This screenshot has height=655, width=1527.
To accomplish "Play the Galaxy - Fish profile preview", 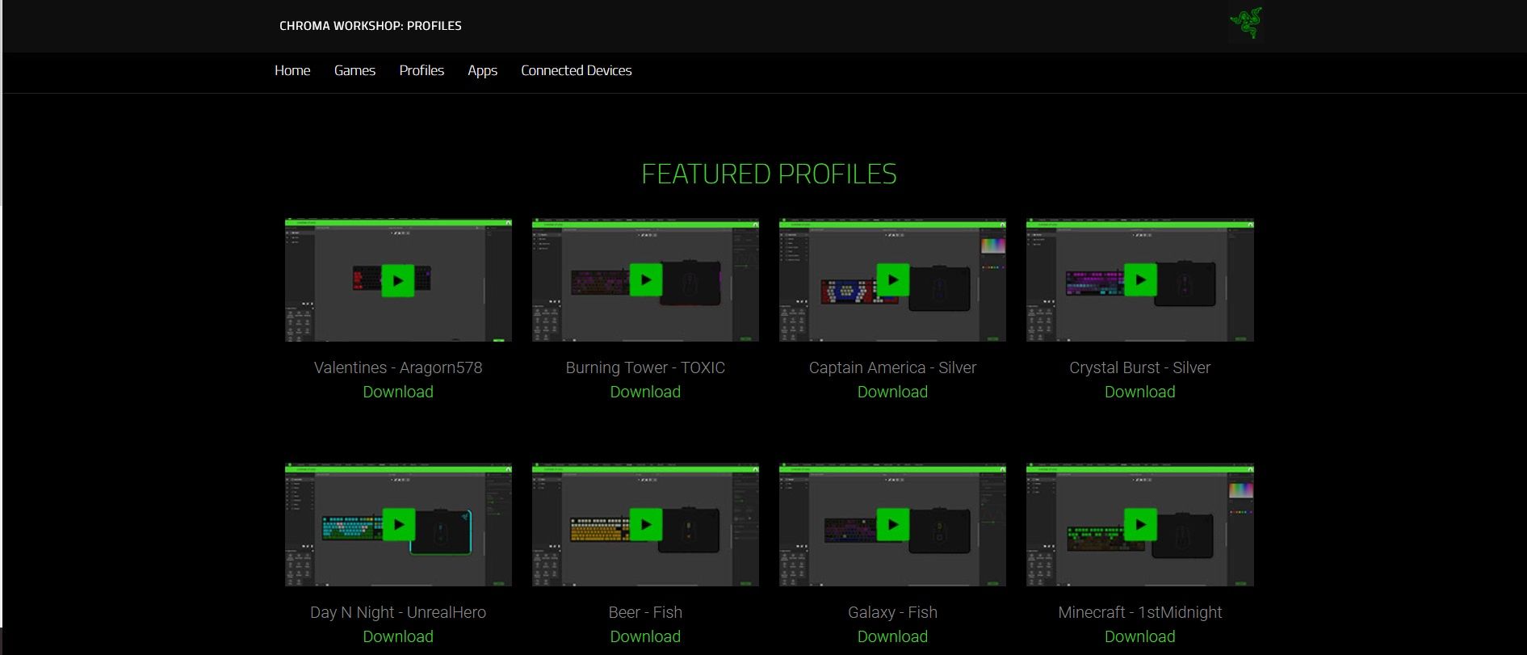I will coord(892,525).
